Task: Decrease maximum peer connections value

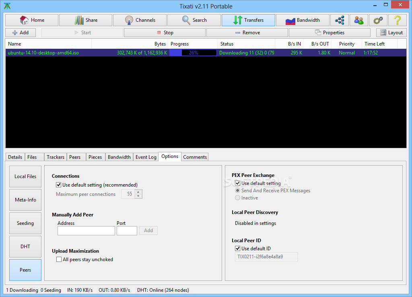Action: click(138, 196)
